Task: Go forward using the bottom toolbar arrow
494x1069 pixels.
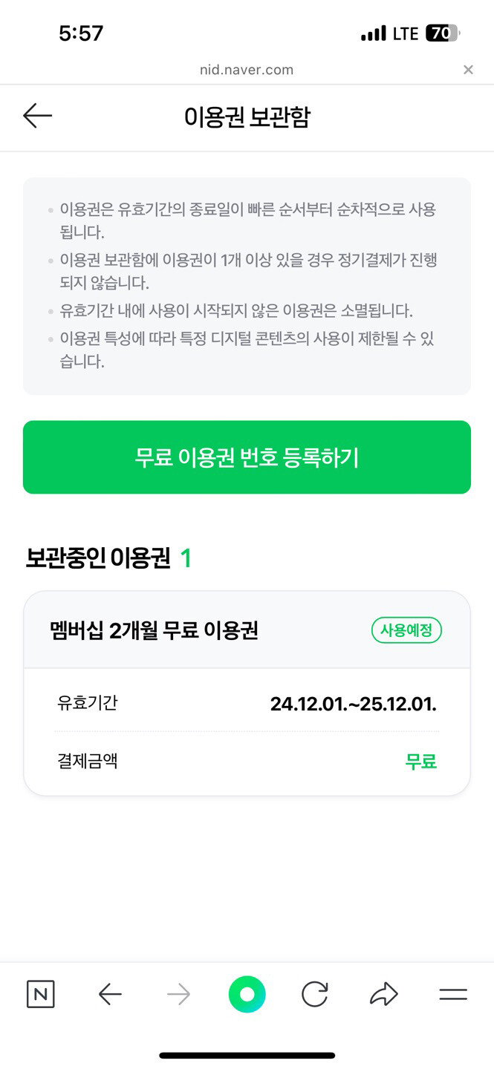Action: pos(179,995)
